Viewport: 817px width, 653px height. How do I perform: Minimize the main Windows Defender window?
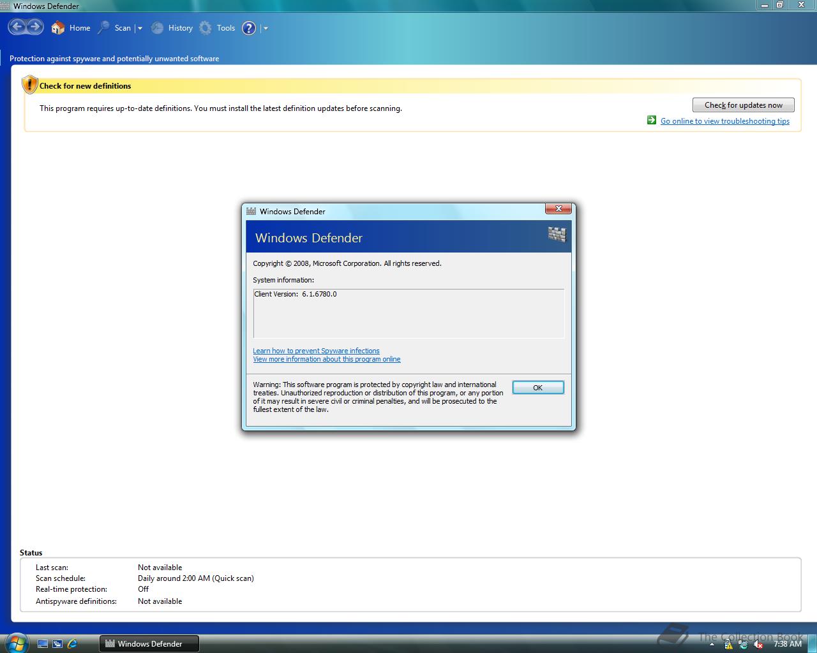(765, 4)
